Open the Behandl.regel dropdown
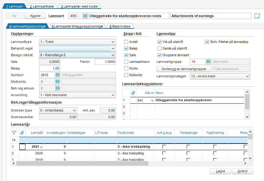The image size is (264, 181). click(x=113, y=49)
